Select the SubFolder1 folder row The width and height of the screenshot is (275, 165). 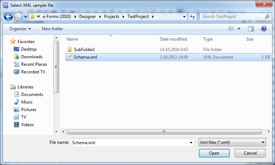tap(168, 50)
